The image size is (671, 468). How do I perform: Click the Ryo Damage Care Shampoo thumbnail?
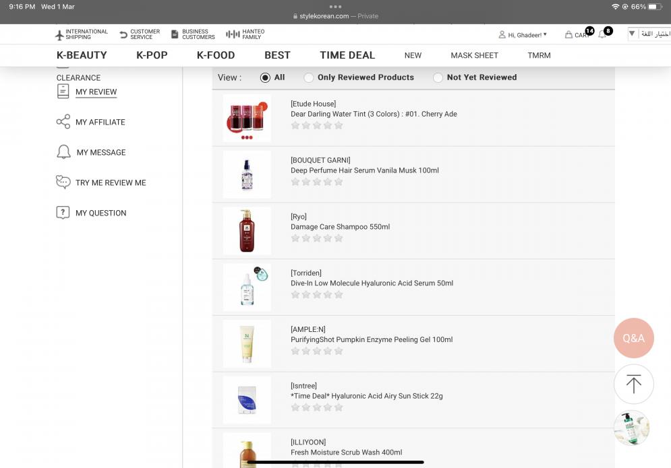247,230
